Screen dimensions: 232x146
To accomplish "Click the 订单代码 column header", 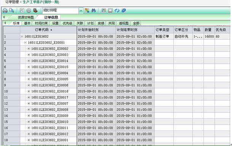I will (48, 30).
